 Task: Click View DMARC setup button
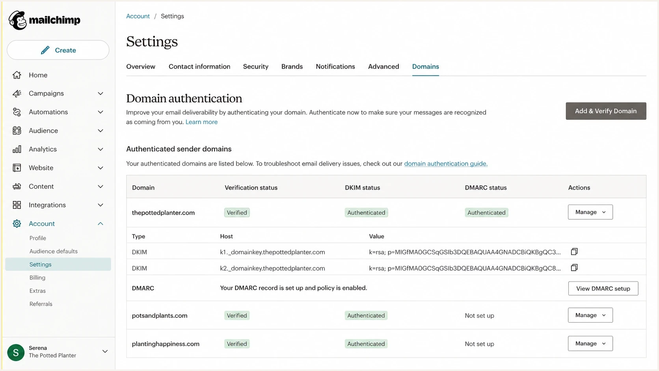click(603, 288)
